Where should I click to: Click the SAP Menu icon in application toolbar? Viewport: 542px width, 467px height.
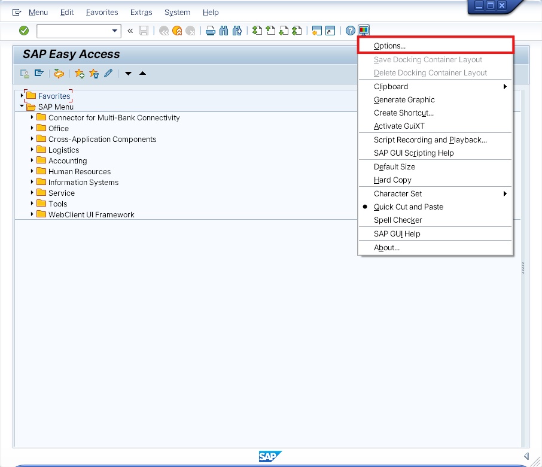tap(39, 73)
